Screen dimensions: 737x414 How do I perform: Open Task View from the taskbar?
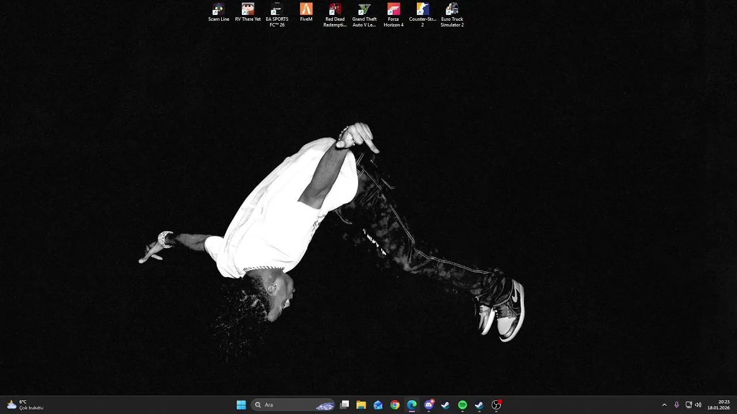pyautogui.click(x=344, y=405)
